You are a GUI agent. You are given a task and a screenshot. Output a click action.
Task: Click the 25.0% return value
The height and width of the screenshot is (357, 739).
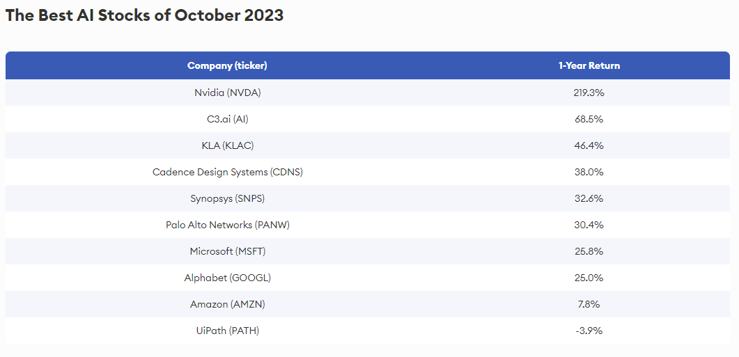[x=589, y=278]
